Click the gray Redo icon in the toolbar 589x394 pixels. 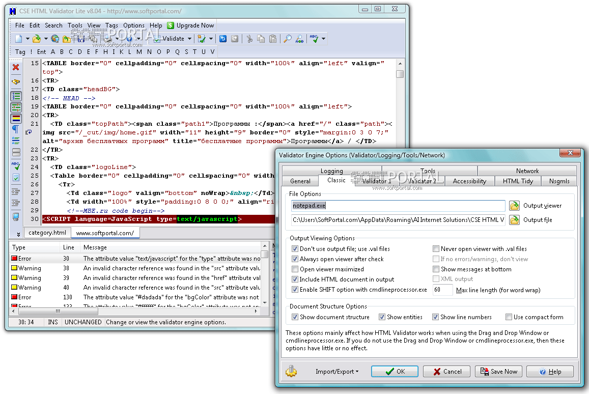pyautogui.click(x=235, y=39)
